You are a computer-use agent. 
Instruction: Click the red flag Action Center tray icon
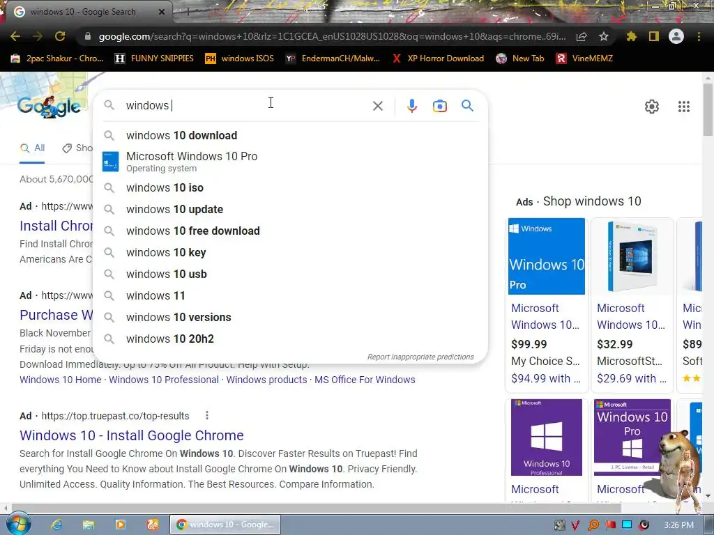pos(610,525)
